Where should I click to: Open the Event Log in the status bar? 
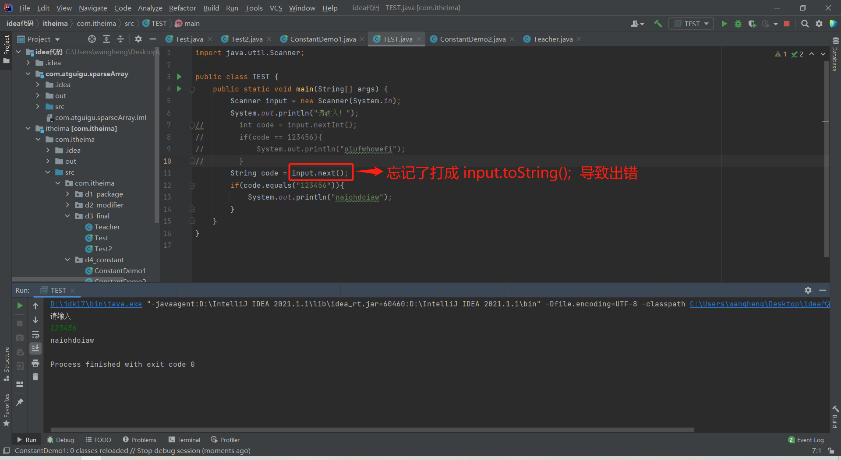pyautogui.click(x=806, y=439)
